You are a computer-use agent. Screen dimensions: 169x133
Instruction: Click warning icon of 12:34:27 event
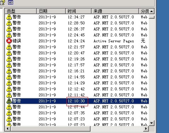[x=9, y=17]
